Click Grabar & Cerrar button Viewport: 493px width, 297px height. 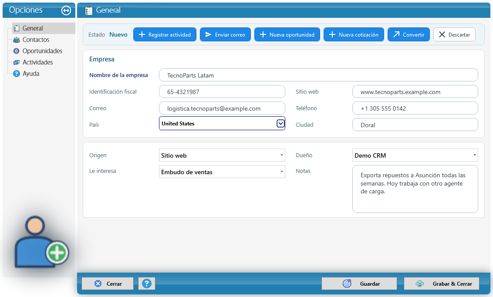(x=442, y=283)
